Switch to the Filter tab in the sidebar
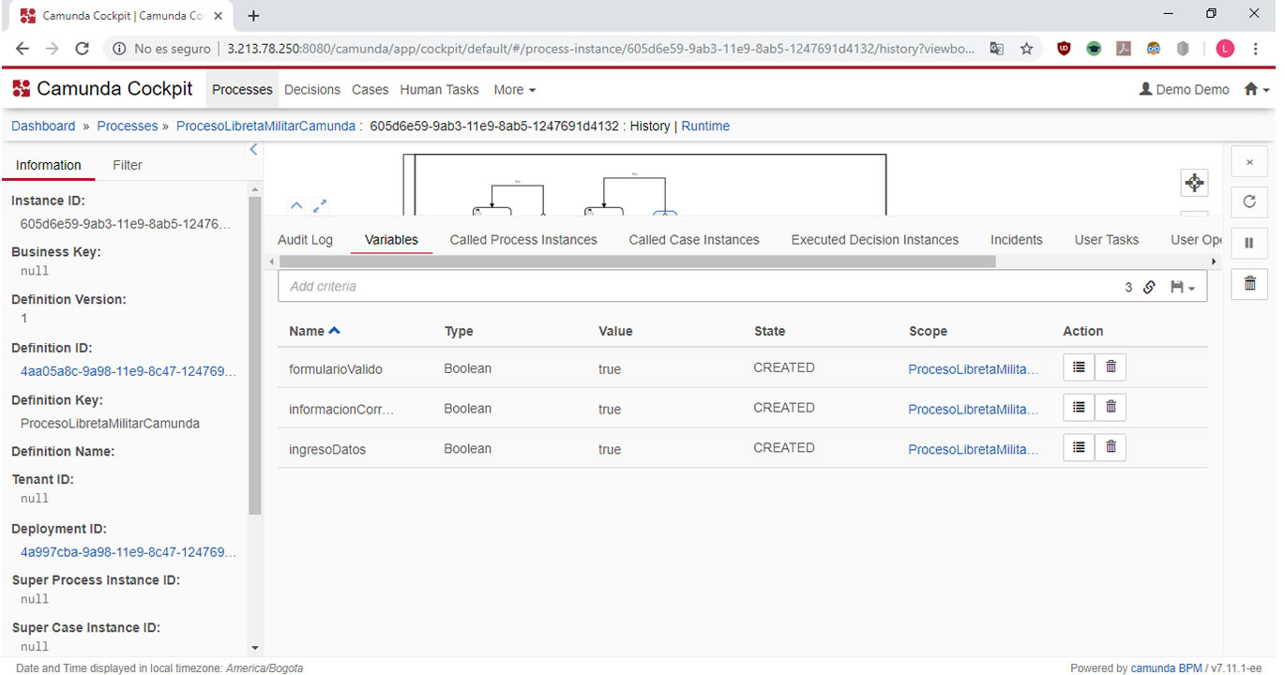The height and width of the screenshot is (675, 1285). coord(128,165)
